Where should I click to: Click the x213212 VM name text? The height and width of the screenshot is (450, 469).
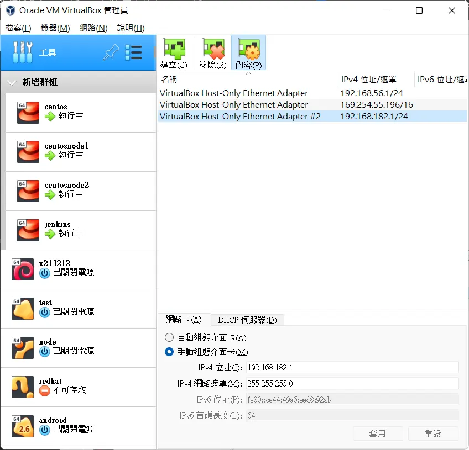click(54, 263)
